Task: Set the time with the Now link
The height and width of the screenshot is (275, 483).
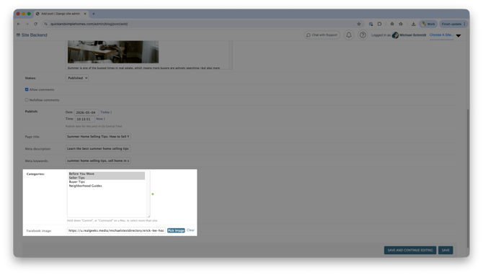Action: click(99, 119)
